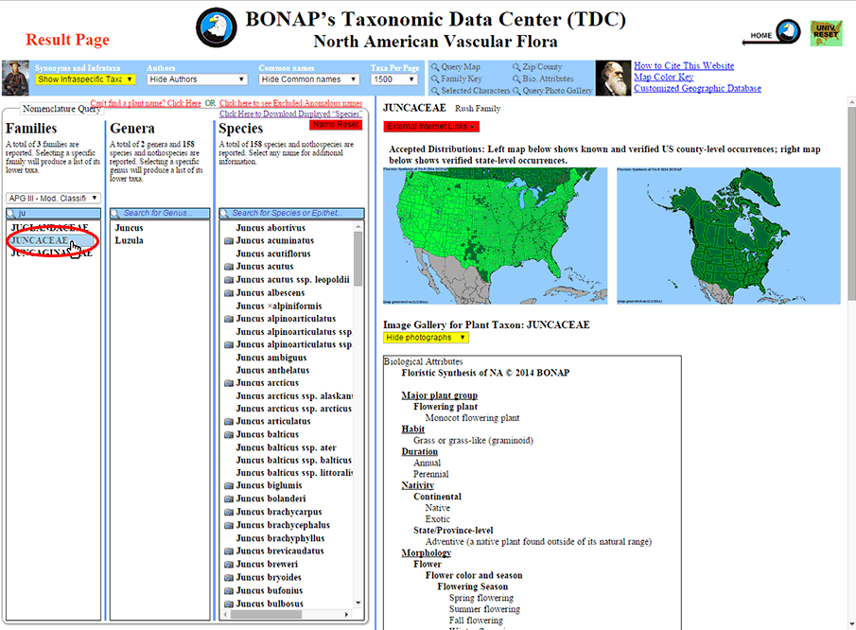The image size is (856, 630).
Task: Select Juncus abortivus species
Action: (271, 228)
